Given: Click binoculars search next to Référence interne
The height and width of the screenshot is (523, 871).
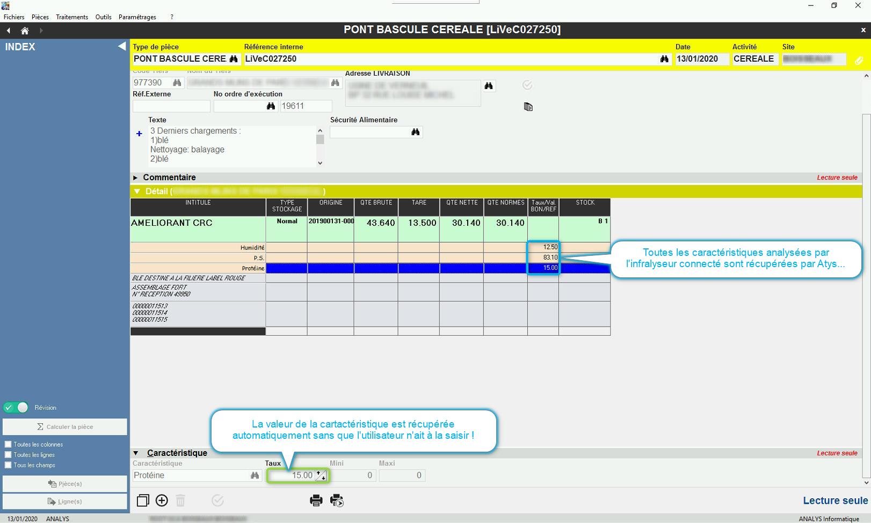Looking at the screenshot, I should tap(664, 59).
